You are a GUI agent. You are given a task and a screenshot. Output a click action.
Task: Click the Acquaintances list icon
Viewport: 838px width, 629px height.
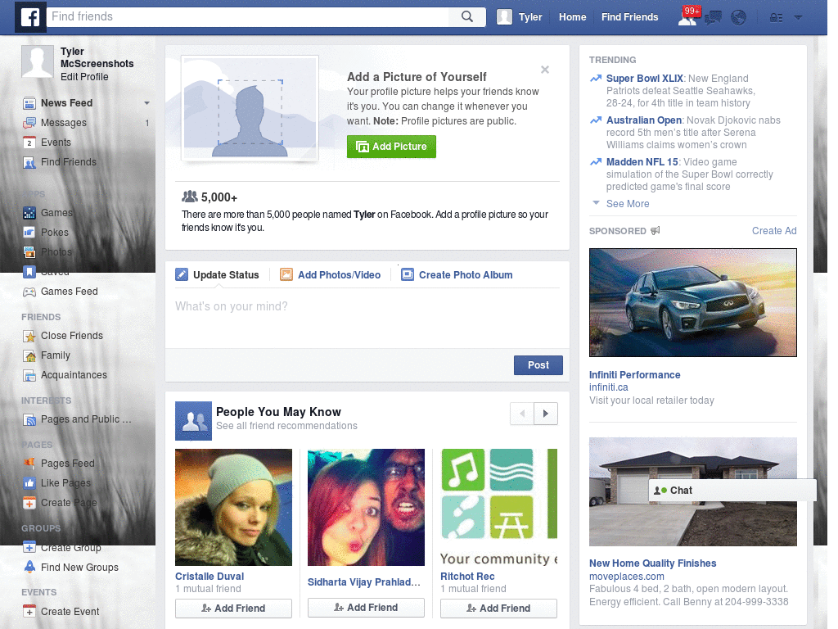(x=29, y=375)
